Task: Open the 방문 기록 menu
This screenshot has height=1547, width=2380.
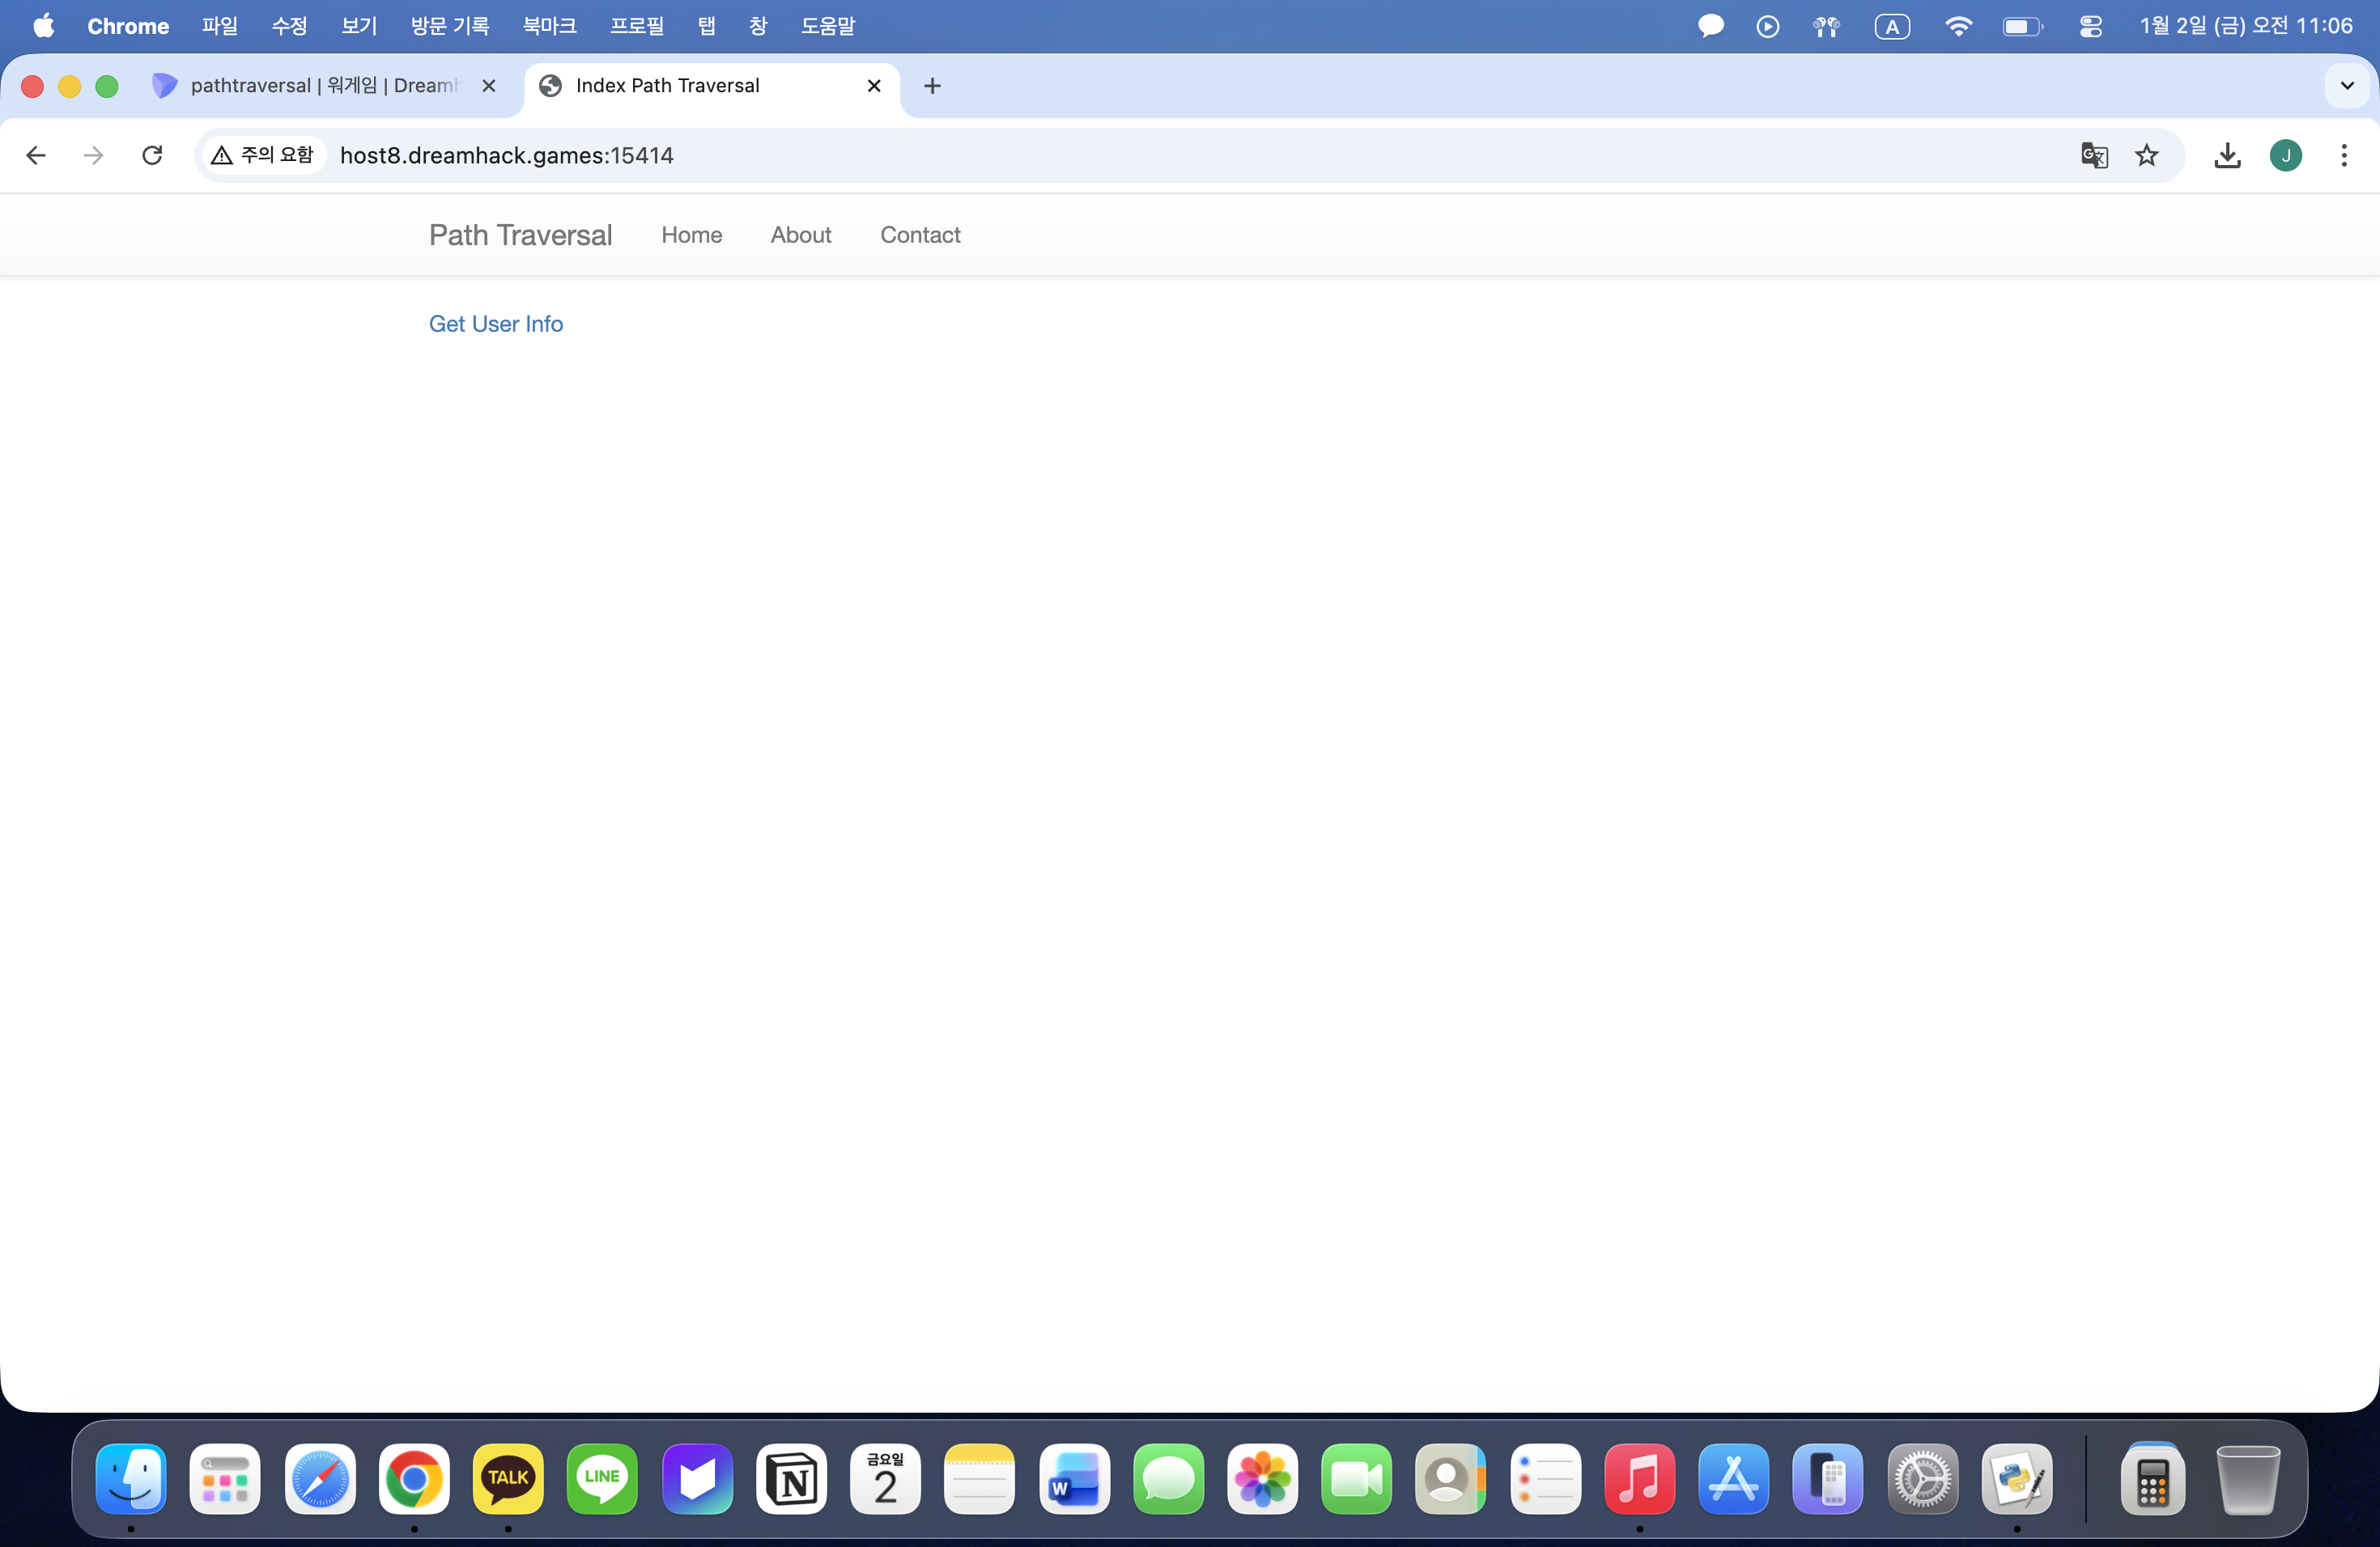Action: point(450,26)
